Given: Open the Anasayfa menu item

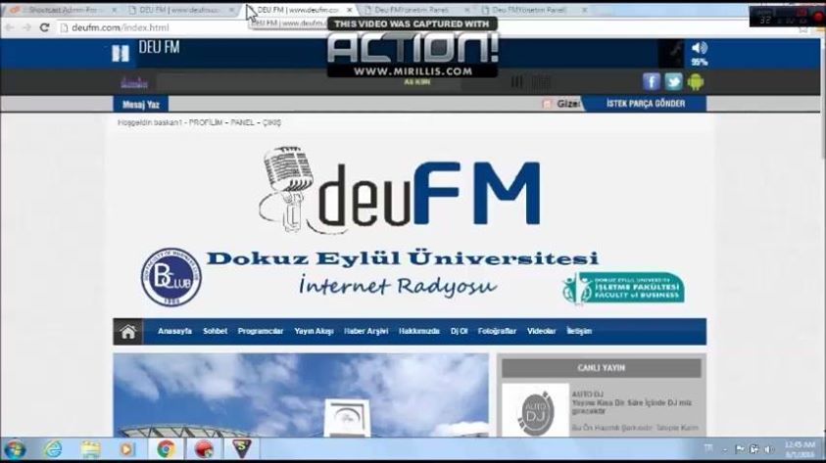Looking at the screenshot, I should (x=174, y=332).
